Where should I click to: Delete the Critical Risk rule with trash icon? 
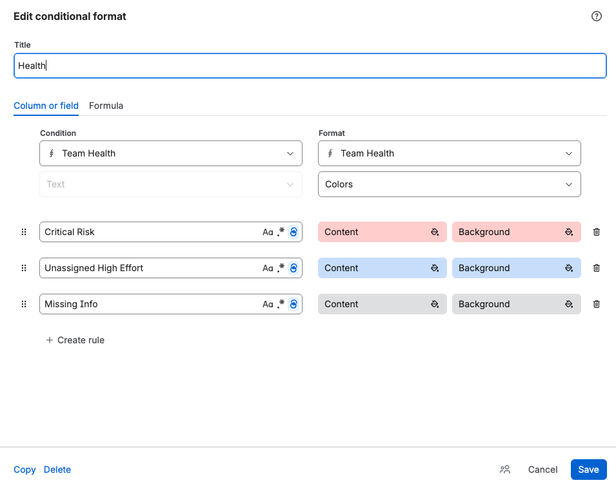[597, 232]
